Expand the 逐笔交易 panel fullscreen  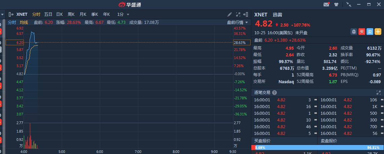click(379, 93)
